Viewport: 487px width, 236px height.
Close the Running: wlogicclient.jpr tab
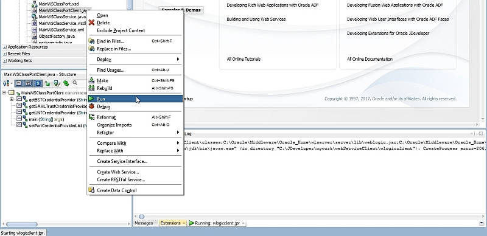[x=243, y=223]
